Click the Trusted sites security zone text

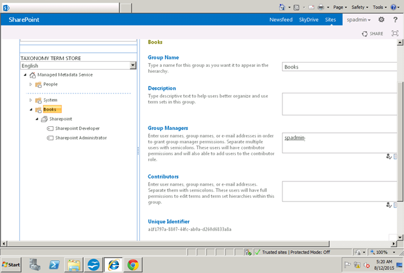click(x=274, y=252)
